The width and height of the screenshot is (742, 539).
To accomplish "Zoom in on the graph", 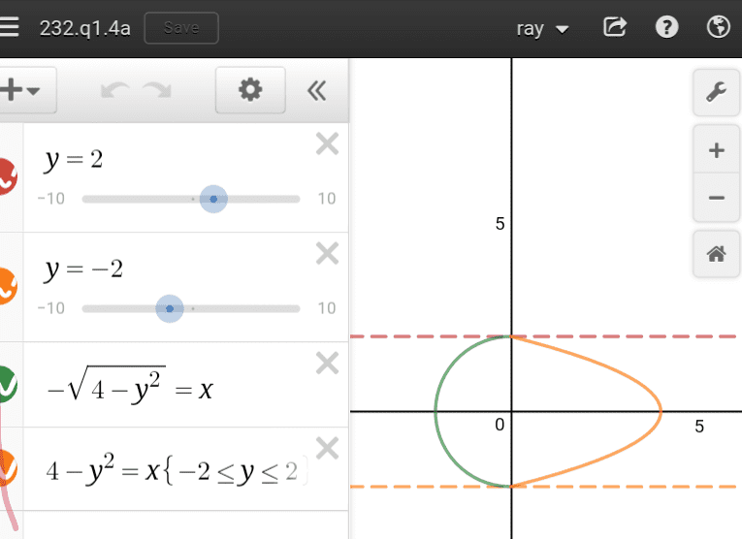I will [717, 150].
